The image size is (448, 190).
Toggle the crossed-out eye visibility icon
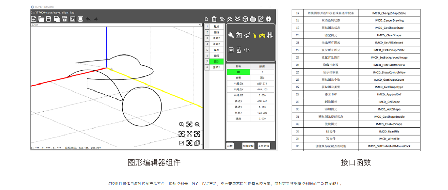point(222,19)
